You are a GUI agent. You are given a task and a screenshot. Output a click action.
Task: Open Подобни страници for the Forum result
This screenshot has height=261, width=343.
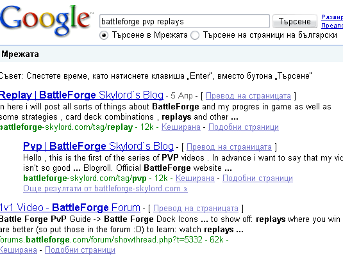(80, 250)
